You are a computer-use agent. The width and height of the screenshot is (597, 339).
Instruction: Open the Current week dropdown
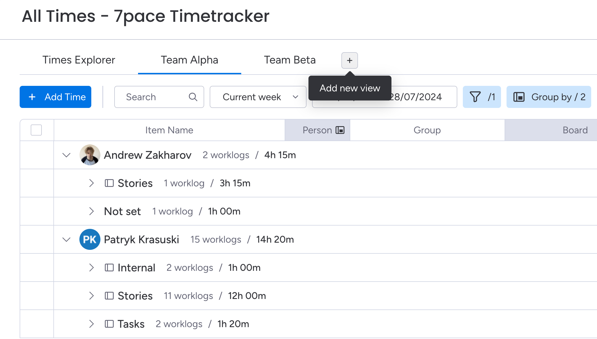click(x=258, y=97)
